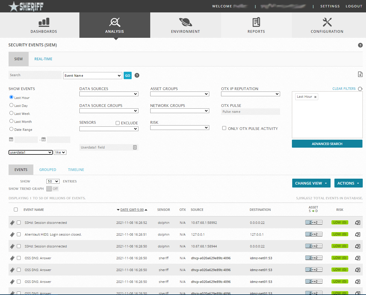The height and width of the screenshot is (295, 366).
Task: Click the help icon beside Security Events title
Action: [x=360, y=45]
